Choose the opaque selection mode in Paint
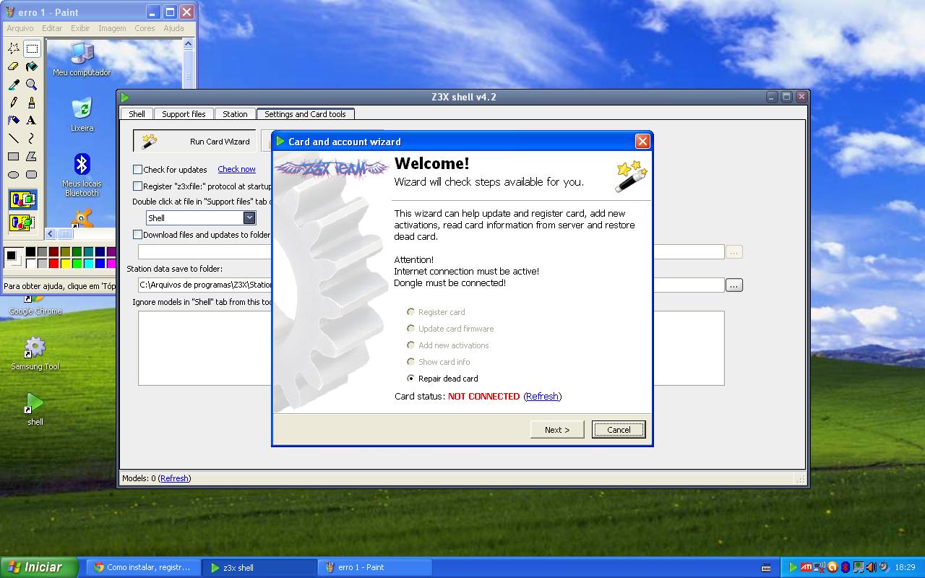The height and width of the screenshot is (578, 925). pos(22,199)
